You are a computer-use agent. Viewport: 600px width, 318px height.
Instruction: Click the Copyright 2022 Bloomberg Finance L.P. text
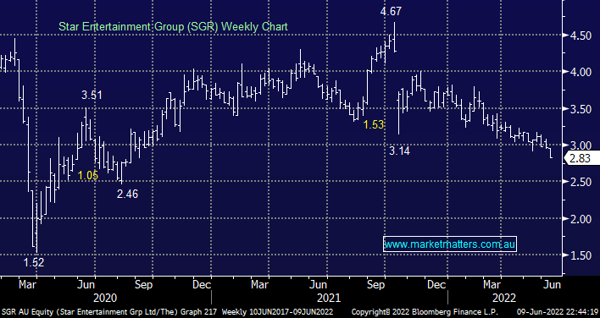tap(425, 311)
